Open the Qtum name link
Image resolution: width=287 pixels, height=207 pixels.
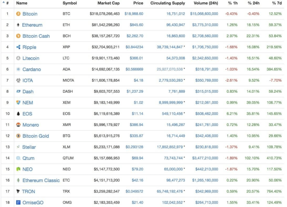[x=29, y=158]
